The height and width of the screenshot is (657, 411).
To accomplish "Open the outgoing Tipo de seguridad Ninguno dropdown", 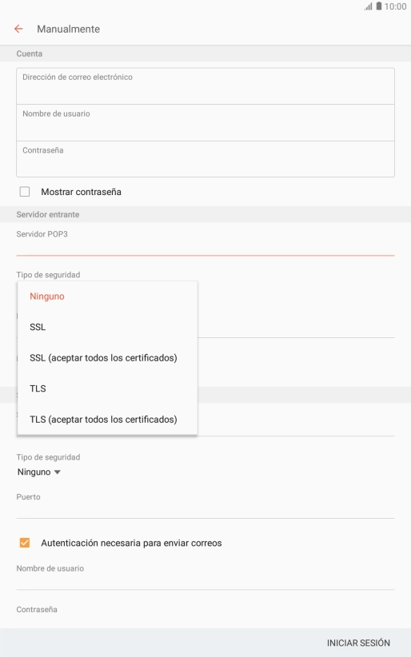I will click(x=39, y=472).
